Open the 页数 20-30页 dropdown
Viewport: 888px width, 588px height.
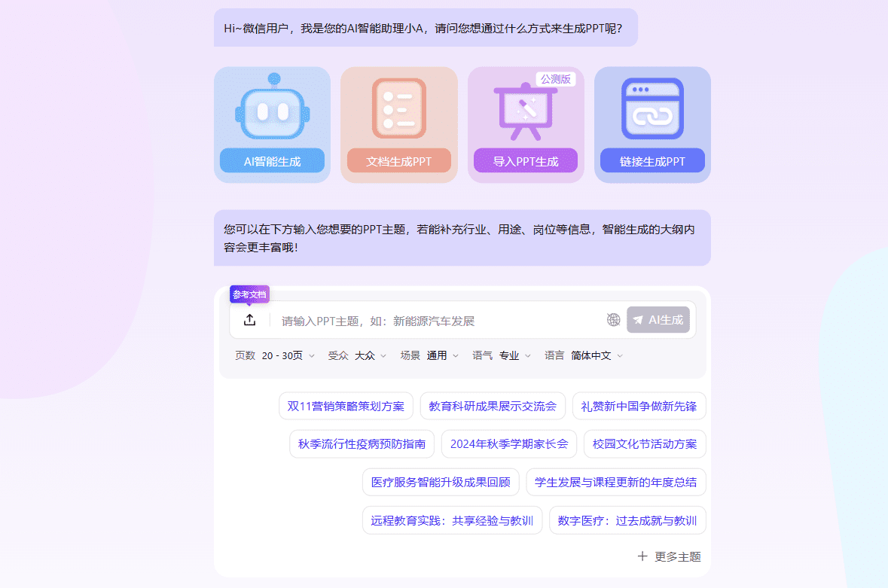click(275, 355)
